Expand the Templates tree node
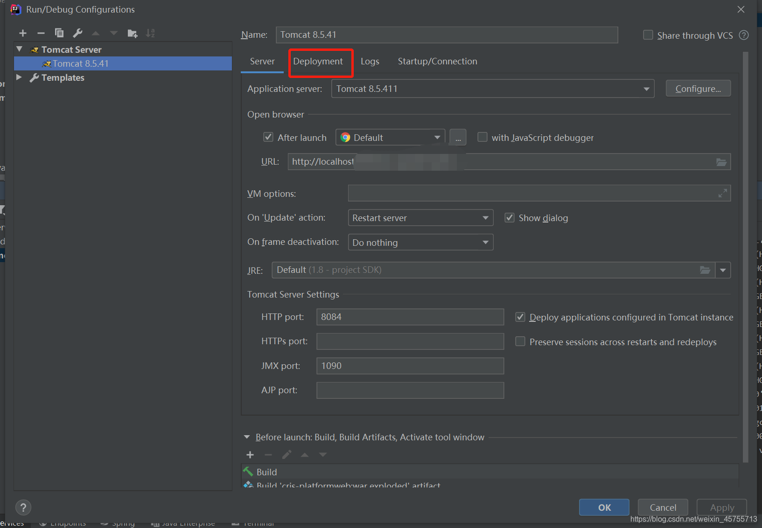The width and height of the screenshot is (762, 528). [x=19, y=77]
